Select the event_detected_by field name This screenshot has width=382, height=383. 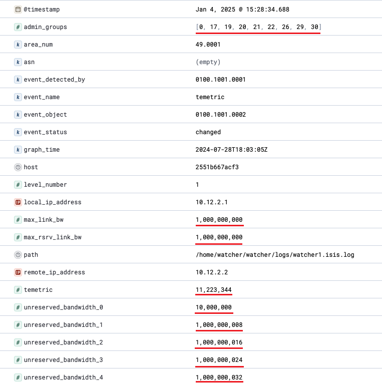coord(54,80)
